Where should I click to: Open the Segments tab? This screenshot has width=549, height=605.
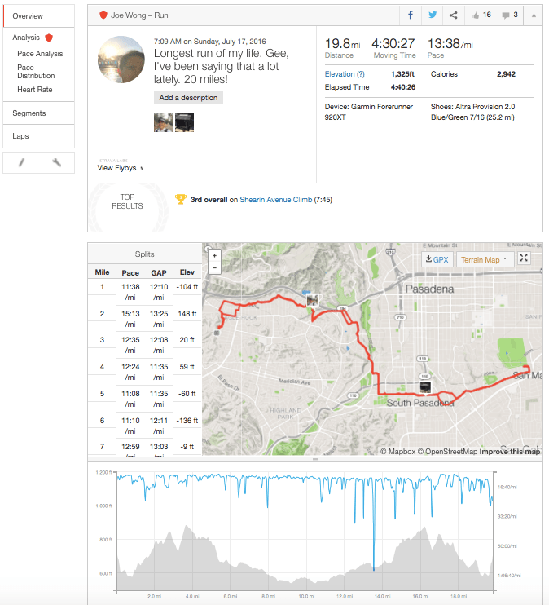29,113
